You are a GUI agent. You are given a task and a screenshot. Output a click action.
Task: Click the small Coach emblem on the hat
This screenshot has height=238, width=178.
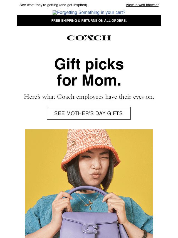coord(74,144)
